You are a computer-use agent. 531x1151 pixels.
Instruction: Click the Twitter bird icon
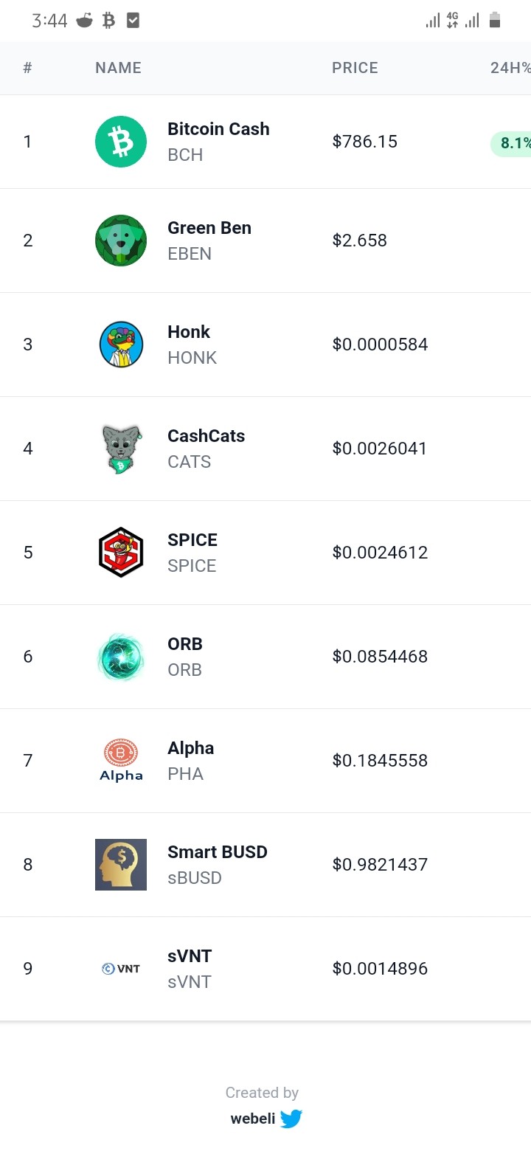tap(291, 1119)
